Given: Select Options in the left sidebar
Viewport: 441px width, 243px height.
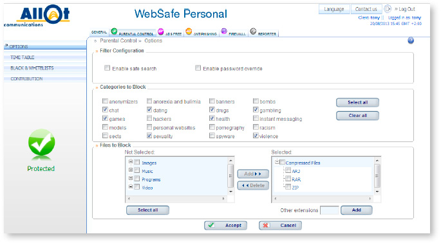Looking at the screenshot, I should (45, 46).
